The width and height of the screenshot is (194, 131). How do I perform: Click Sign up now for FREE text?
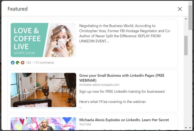point(122,92)
